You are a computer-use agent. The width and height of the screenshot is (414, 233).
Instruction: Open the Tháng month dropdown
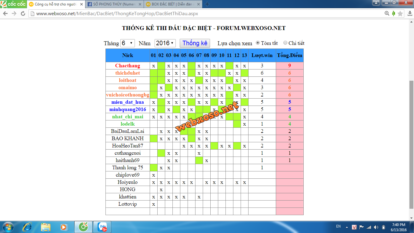point(128,43)
